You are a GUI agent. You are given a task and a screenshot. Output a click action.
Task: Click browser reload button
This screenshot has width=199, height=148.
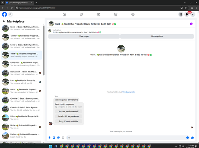pos(12,8)
